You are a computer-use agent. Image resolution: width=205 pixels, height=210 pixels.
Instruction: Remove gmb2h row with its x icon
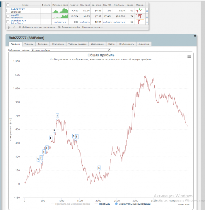point(147,16)
